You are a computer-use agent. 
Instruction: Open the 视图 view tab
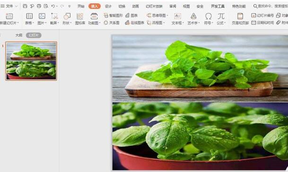186,6
